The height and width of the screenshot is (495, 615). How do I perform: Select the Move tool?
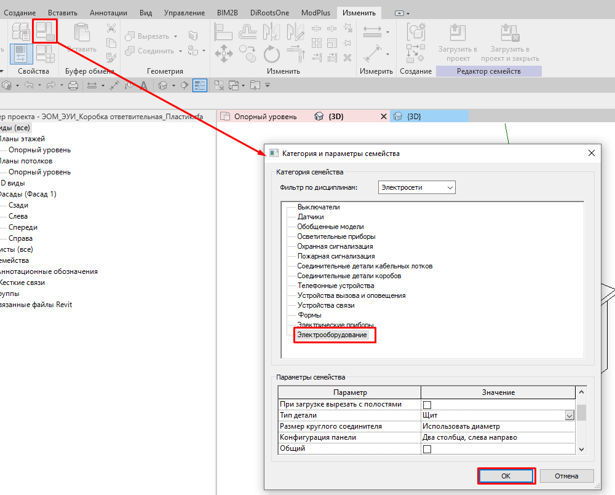click(224, 53)
